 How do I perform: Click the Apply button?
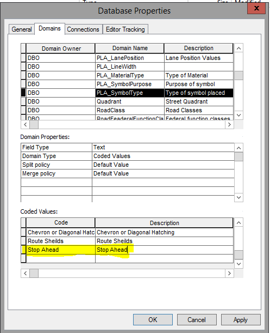(241, 319)
